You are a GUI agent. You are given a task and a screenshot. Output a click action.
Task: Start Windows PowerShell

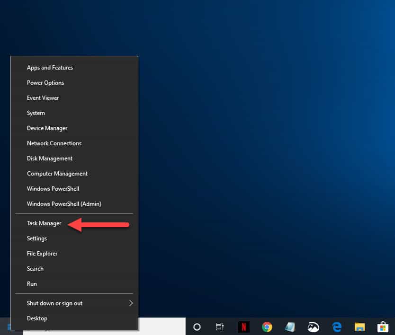(x=74, y=188)
